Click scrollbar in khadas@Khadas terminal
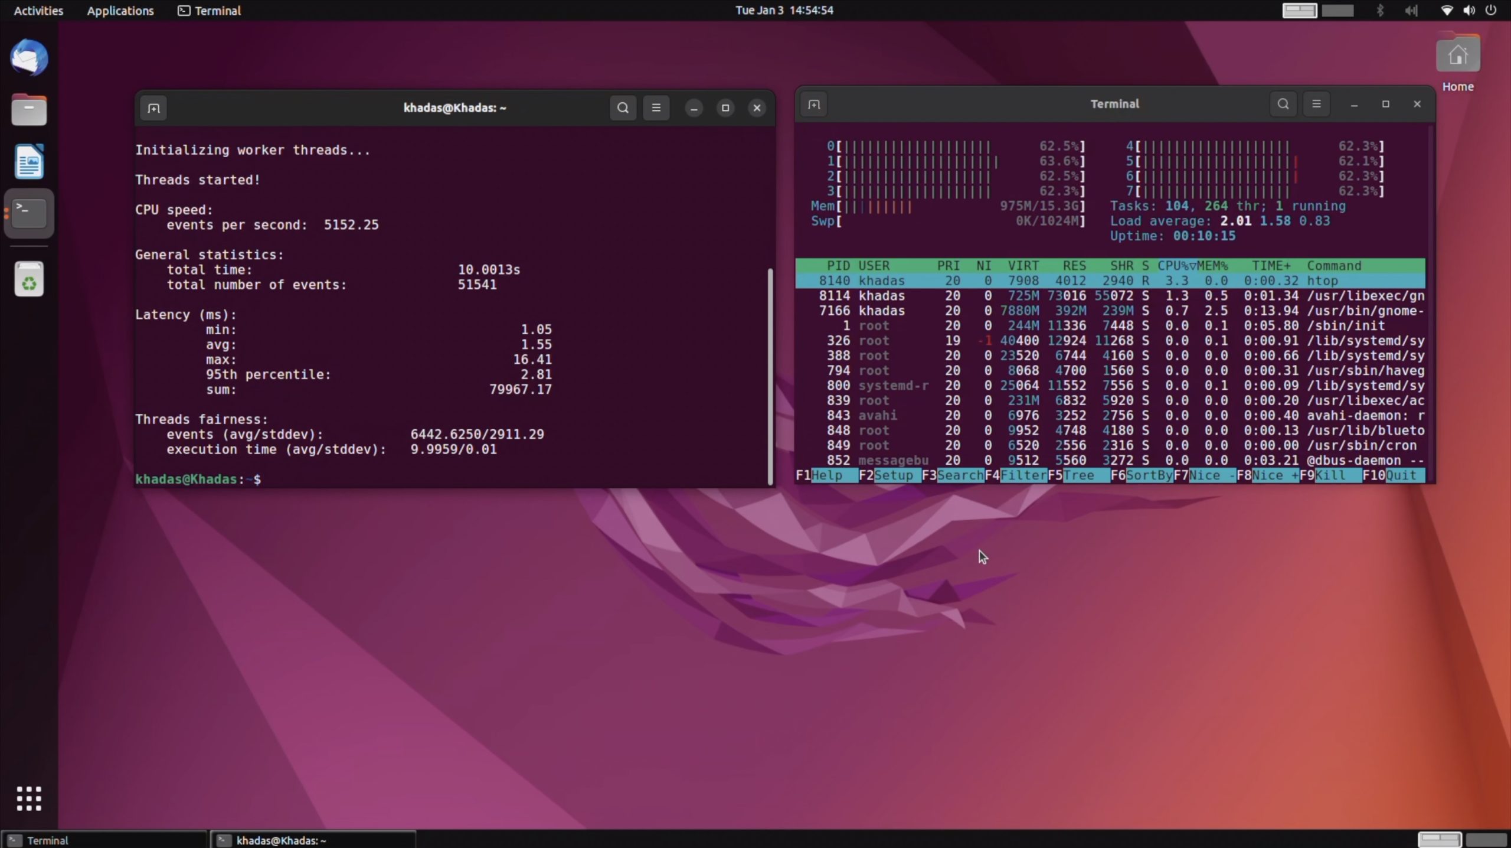The image size is (1511, 848). tap(770, 376)
